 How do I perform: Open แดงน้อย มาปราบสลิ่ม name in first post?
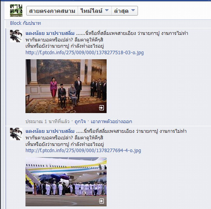tap(50, 33)
